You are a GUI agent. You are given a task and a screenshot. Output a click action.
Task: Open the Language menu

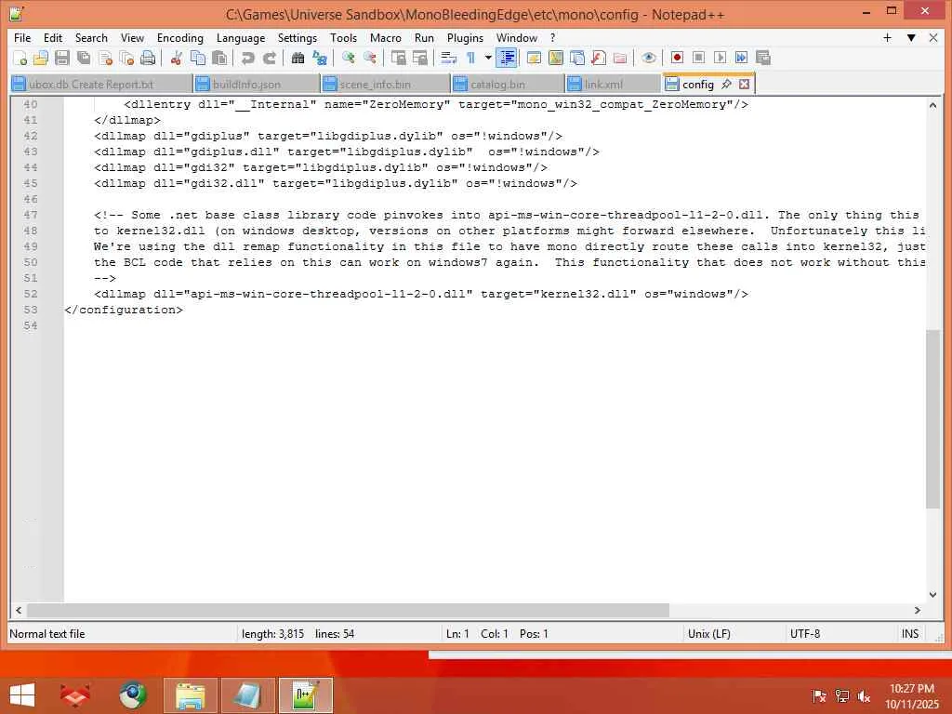tap(241, 37)
